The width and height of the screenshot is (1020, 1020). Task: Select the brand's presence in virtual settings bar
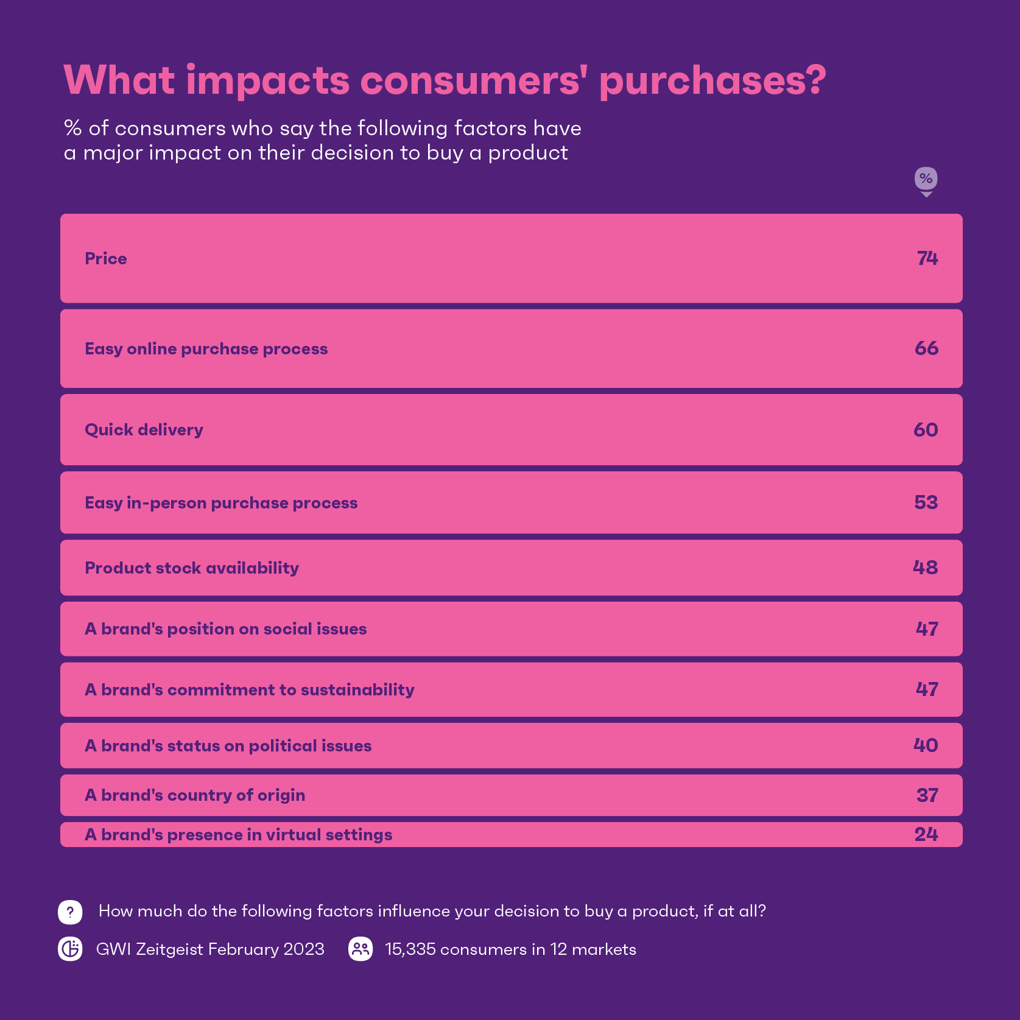[511, 834]
